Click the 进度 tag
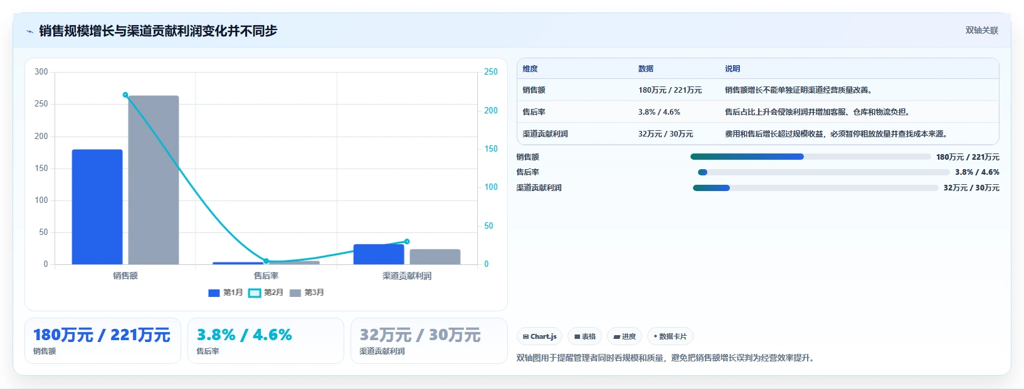Image resolution: width=1024 pixels, height=389 pixels. pos(625,336)
